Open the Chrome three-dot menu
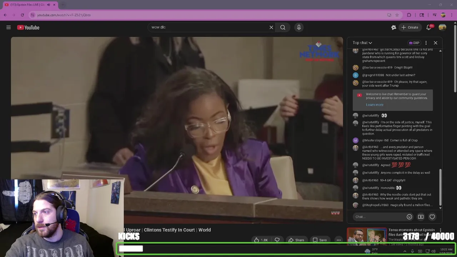 point(452,15)
